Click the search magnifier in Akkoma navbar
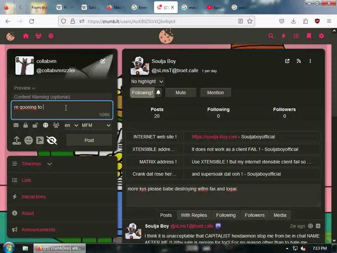This screenshot has width=337, height=253. click(x=271, y=36)
